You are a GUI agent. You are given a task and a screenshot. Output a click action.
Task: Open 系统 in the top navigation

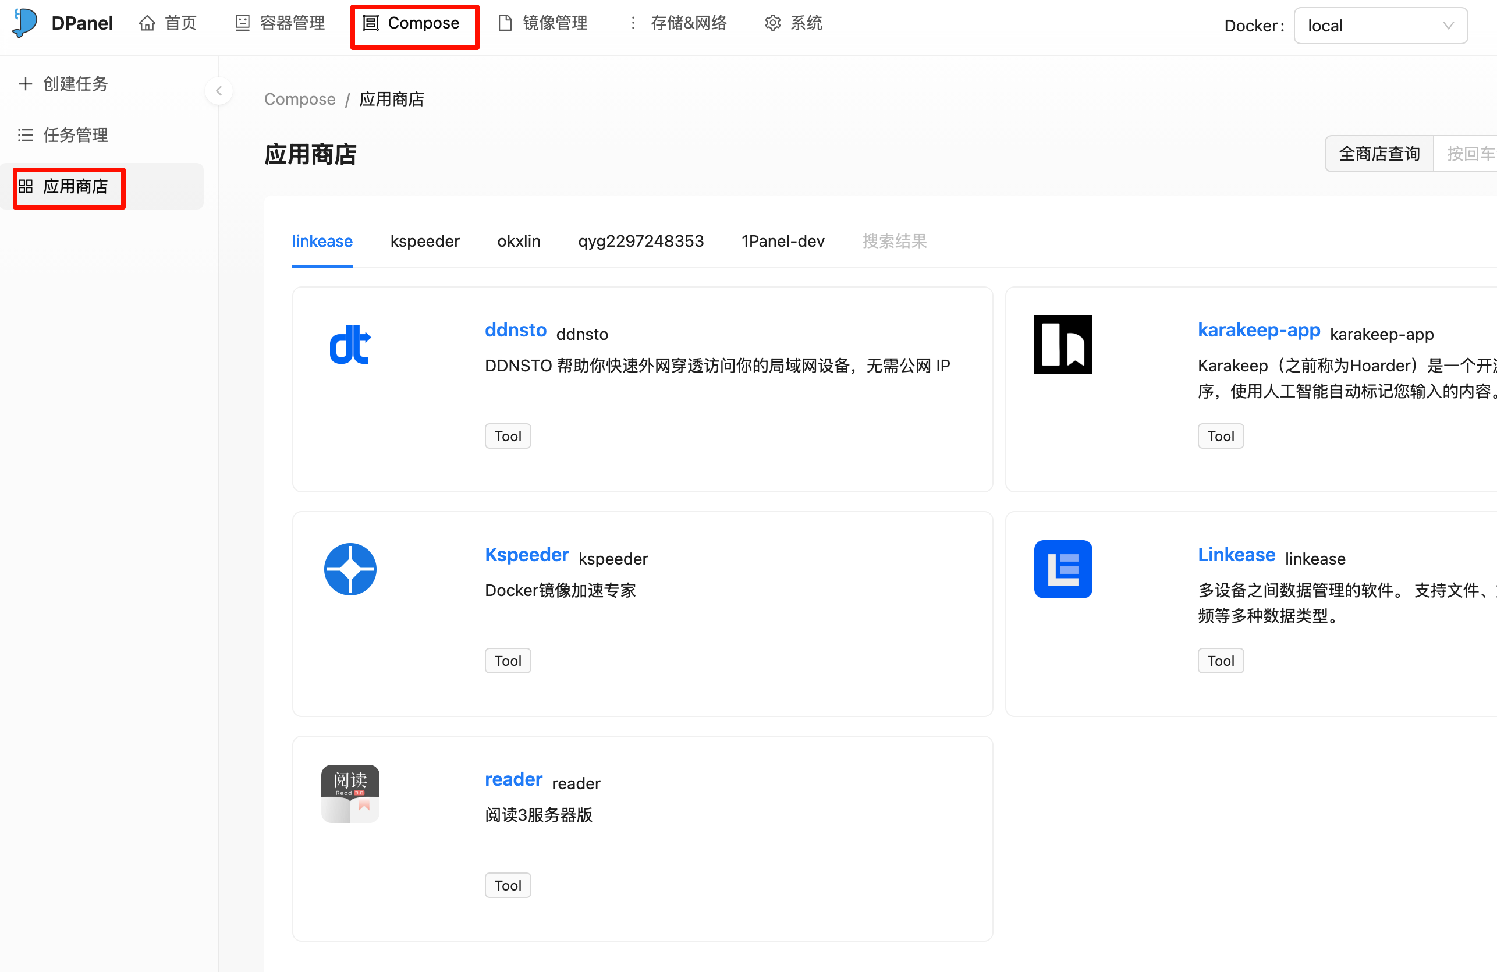point(793,23)
